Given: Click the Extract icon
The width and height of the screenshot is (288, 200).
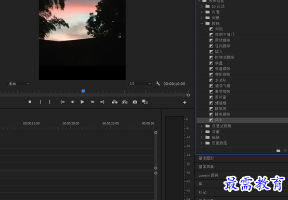Looking at the screenshot, I should [x=125, y=102].
